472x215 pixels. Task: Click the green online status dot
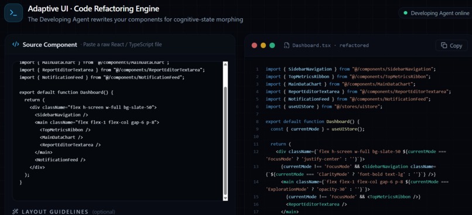405,13
